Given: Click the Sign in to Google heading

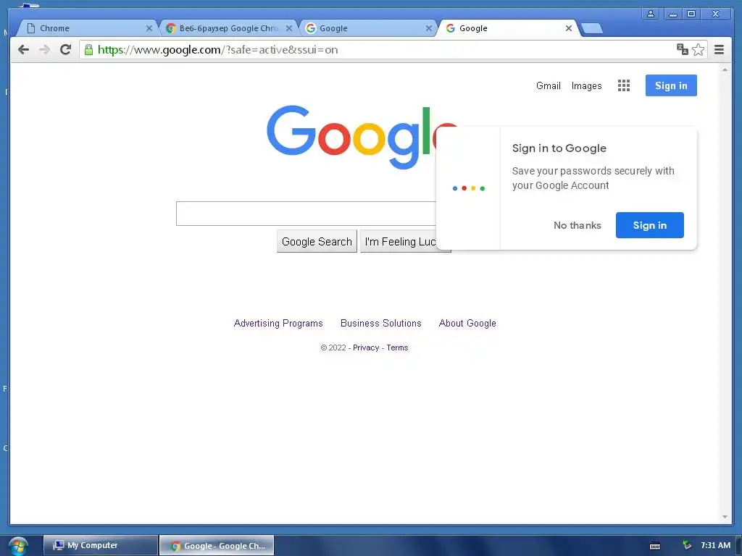Looking at the screenshot, I should point(559,148).
